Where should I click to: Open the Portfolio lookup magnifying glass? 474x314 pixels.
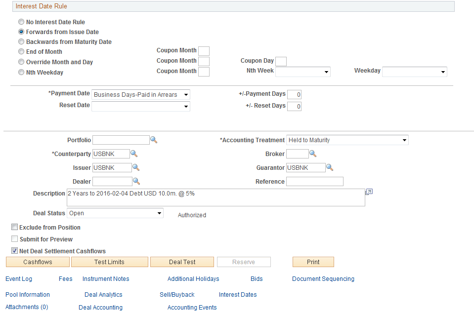tap(154, 140)
